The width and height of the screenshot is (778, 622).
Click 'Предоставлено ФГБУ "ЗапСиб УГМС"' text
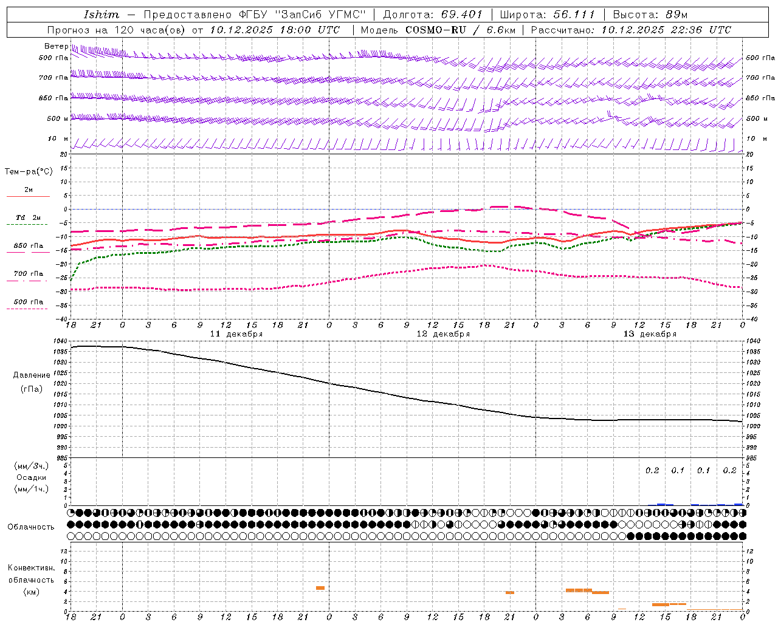pyautogui.click(x=255, y=15)
